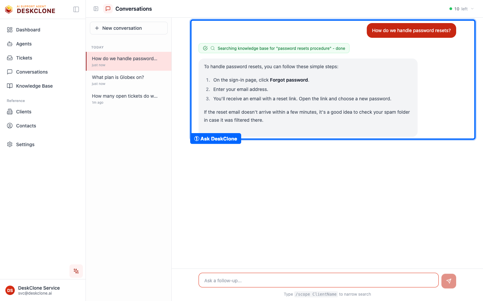Click the send message button
This screenshot has height=301, width=483.
[x=449, y=281]
